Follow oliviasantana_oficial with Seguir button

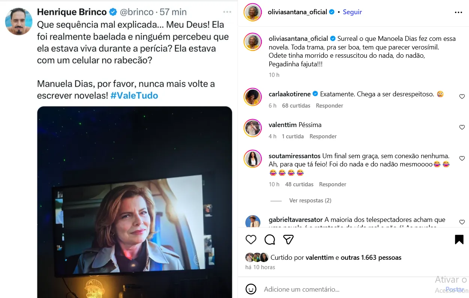pos(352,12)
